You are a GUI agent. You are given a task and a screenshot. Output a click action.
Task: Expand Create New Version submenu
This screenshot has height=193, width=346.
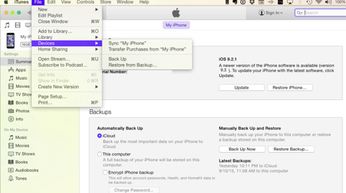coord(67,87)
